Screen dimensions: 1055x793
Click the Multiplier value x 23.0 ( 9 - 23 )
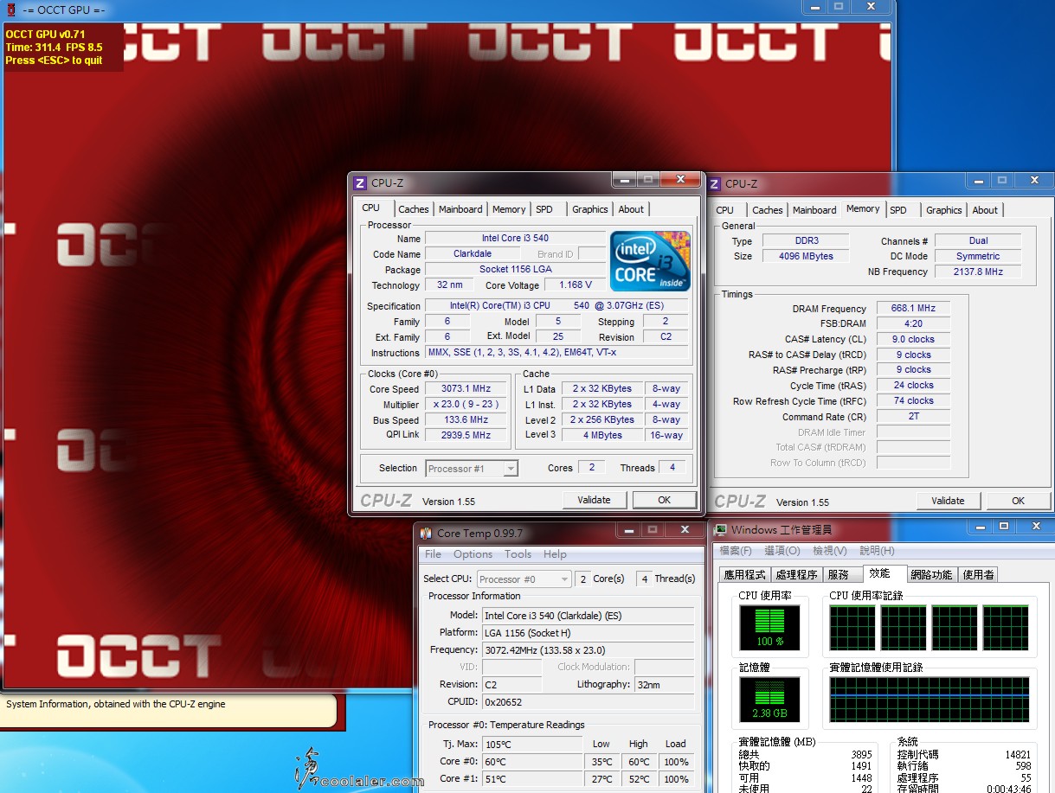click(466, 405)
